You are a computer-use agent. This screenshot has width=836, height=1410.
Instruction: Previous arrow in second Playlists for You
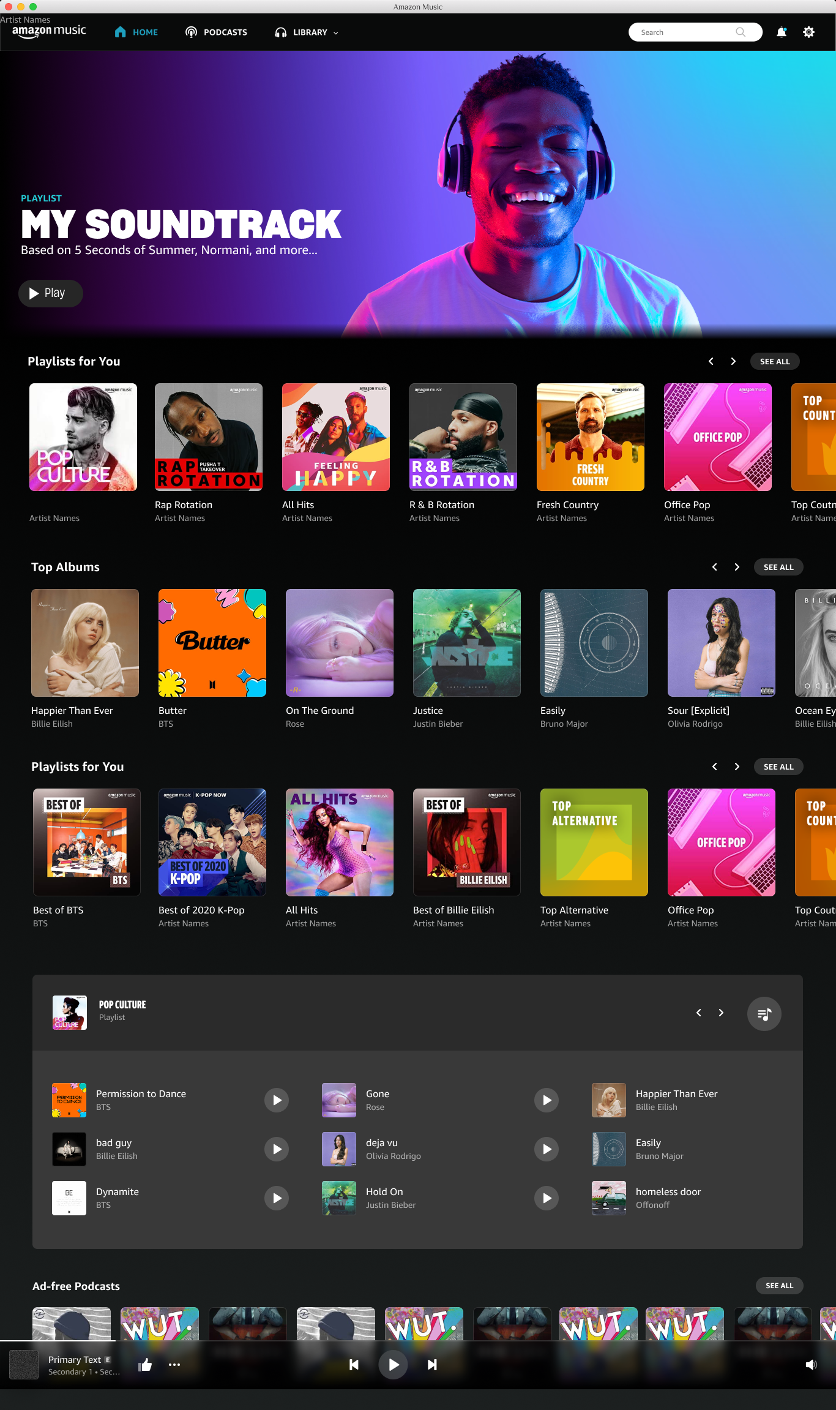tap(714, 767)
